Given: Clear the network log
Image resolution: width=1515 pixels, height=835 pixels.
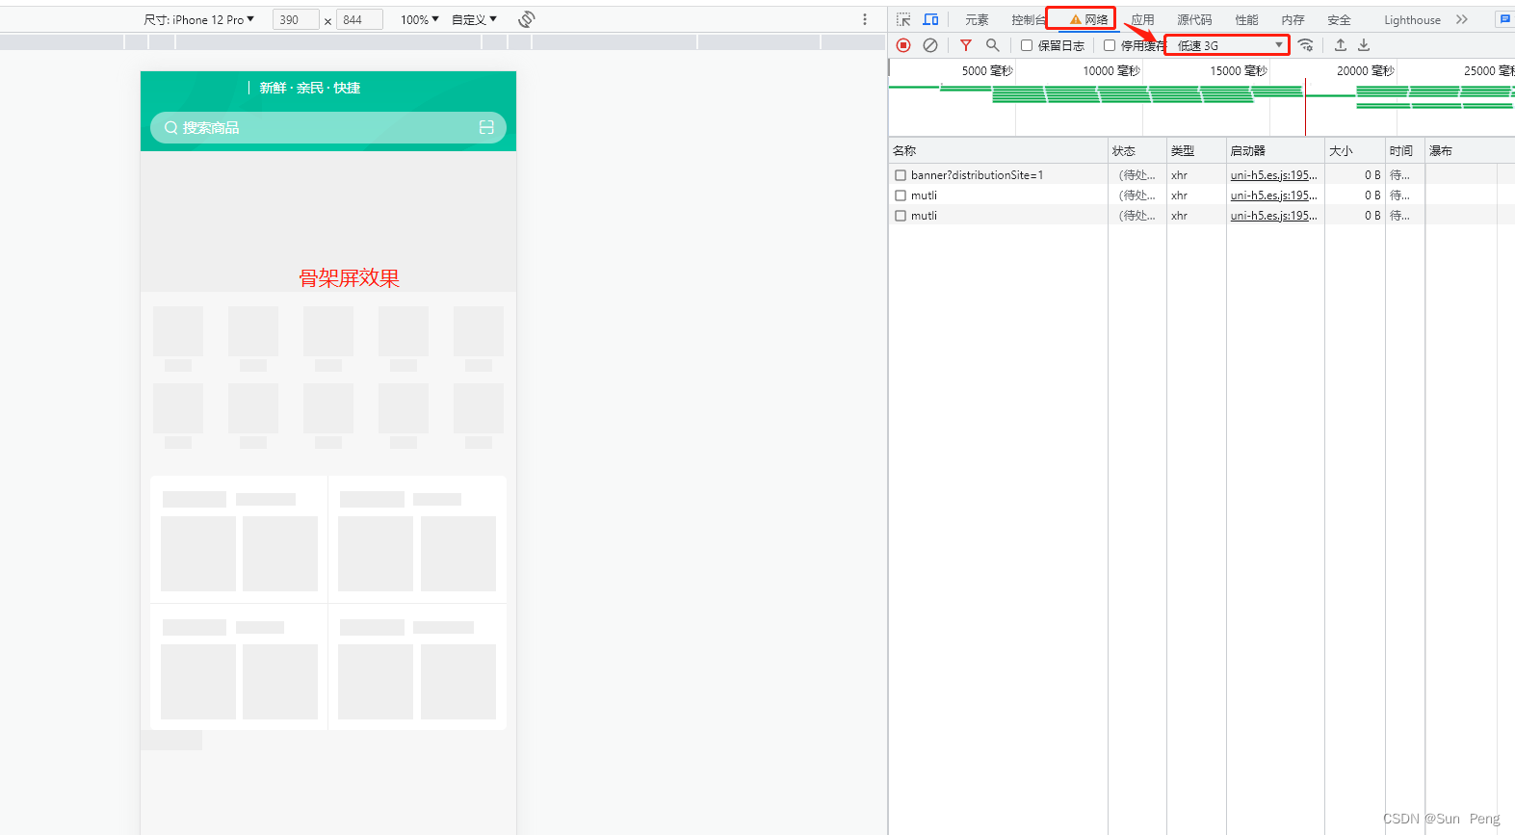Looking at the screenshot, I should coord(930,45).
